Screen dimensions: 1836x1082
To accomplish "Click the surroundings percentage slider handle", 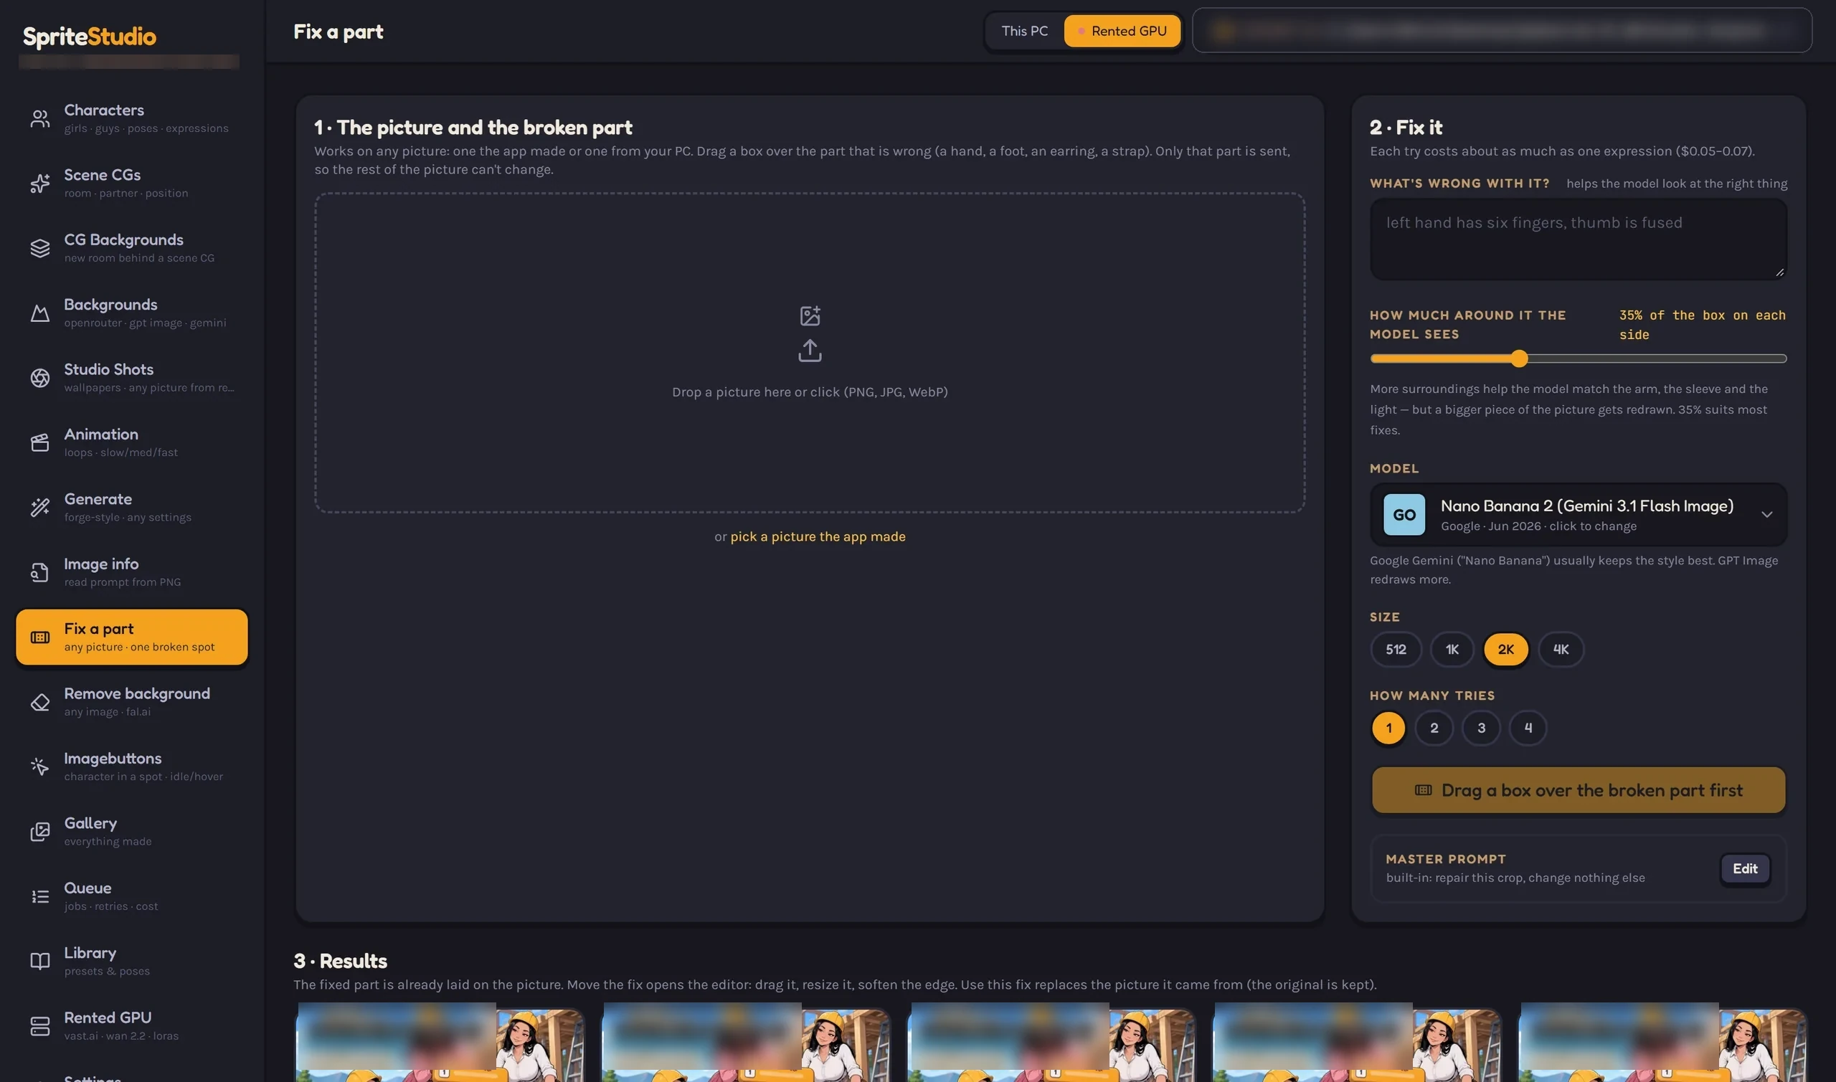I will coord(1519,359).
